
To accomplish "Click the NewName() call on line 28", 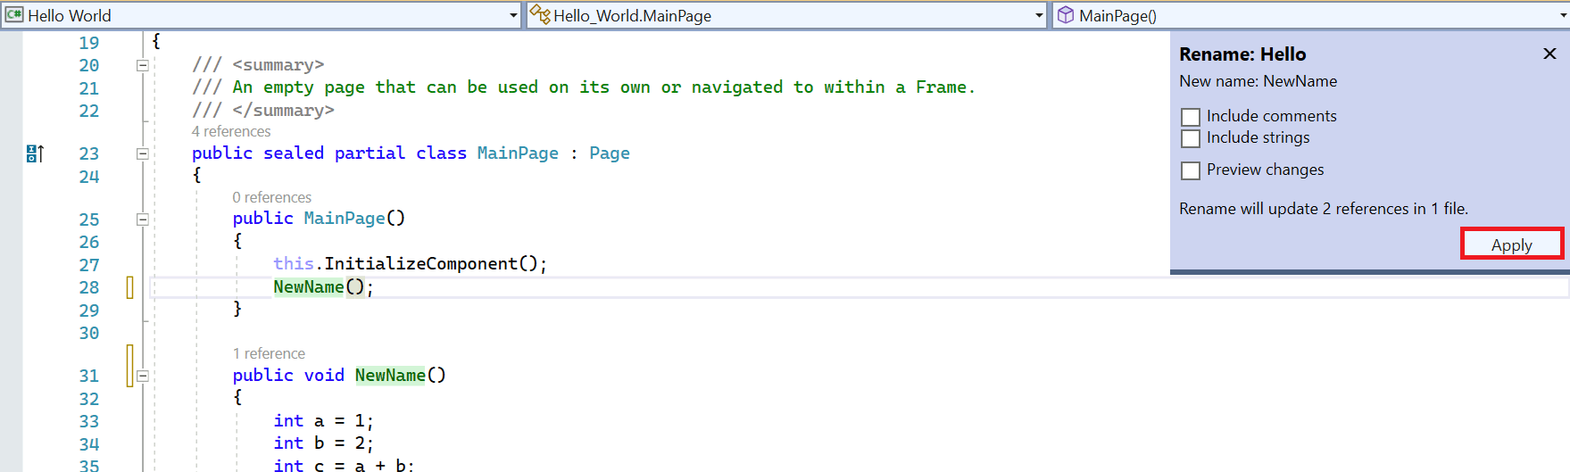I will click(x=309, y=287).
